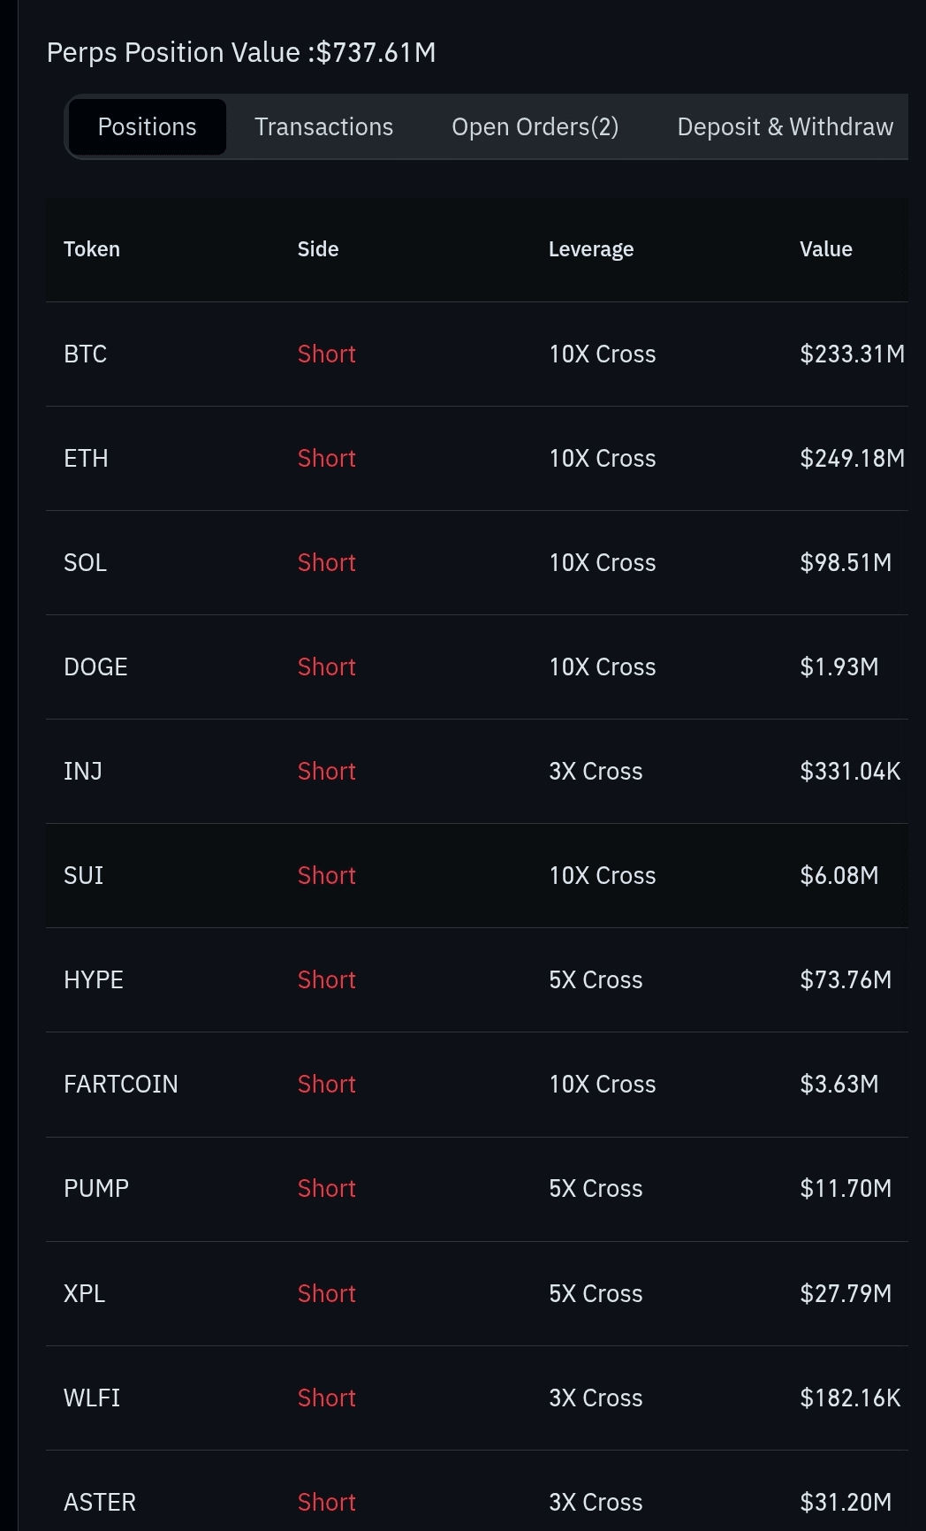Open the FARTCOIN position entry
The image size is (926, 1531).
[121, 1085]
